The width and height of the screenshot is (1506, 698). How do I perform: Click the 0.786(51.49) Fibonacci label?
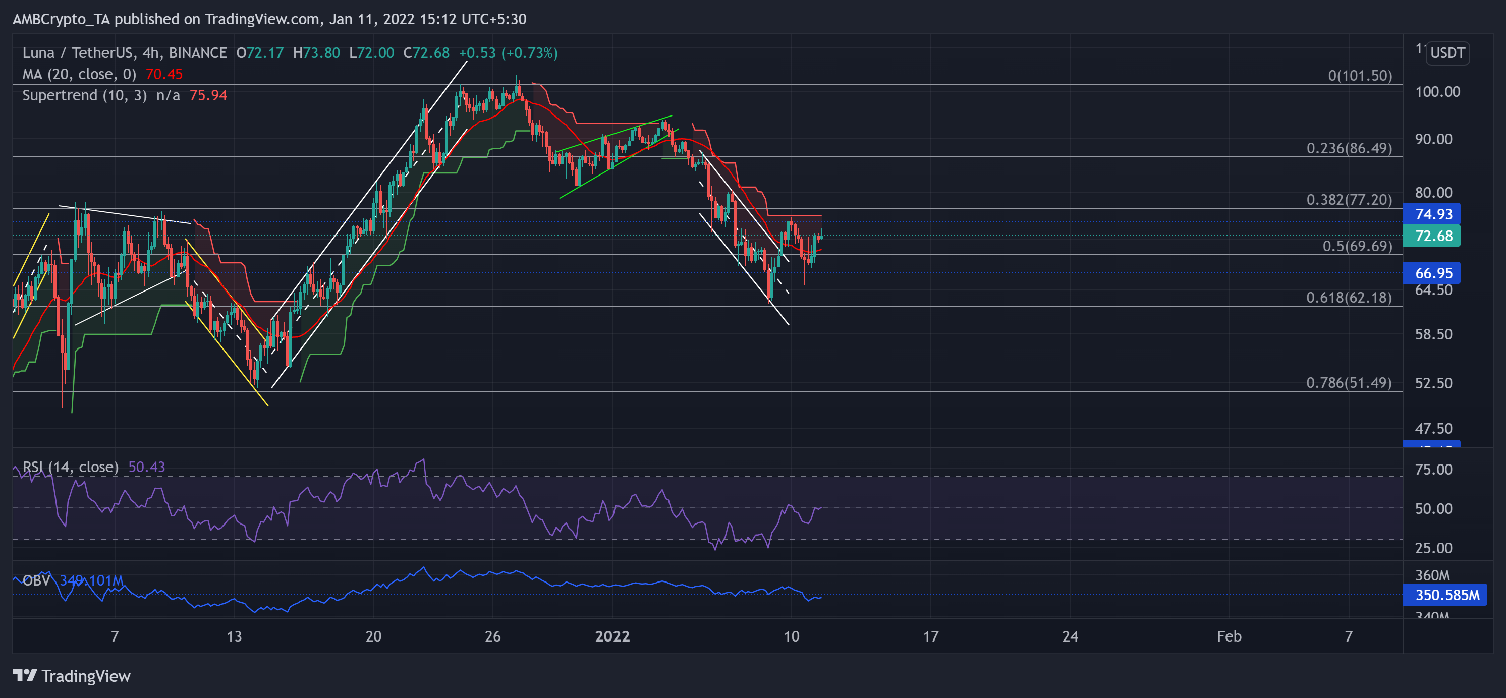coord(1349,382)
